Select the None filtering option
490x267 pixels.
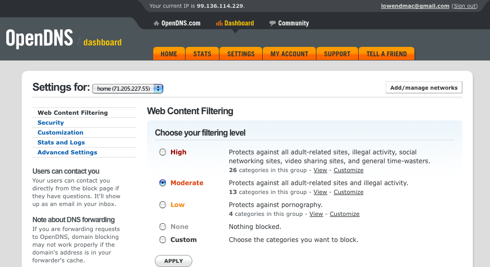coord(163,227)
